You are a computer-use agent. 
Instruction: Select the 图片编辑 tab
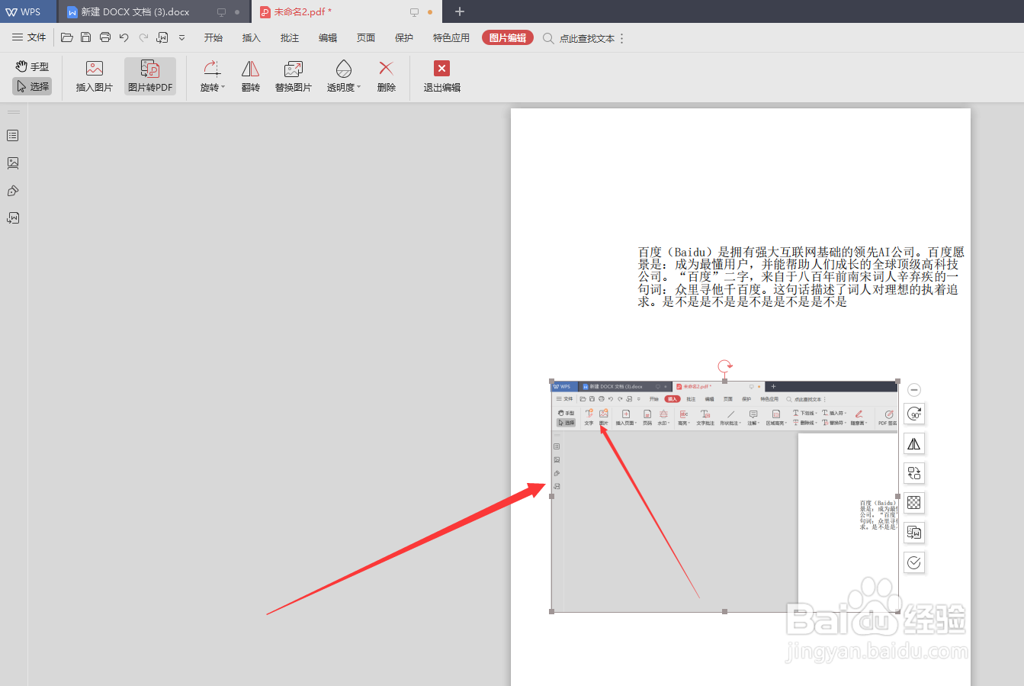click(508, 37)
